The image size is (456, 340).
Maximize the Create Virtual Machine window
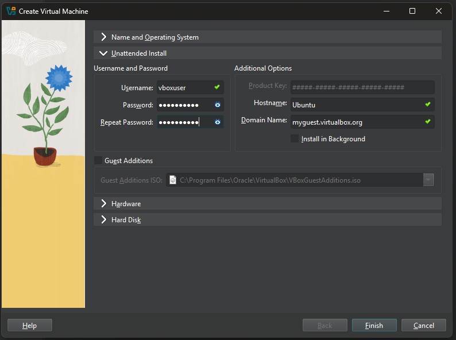412,11
